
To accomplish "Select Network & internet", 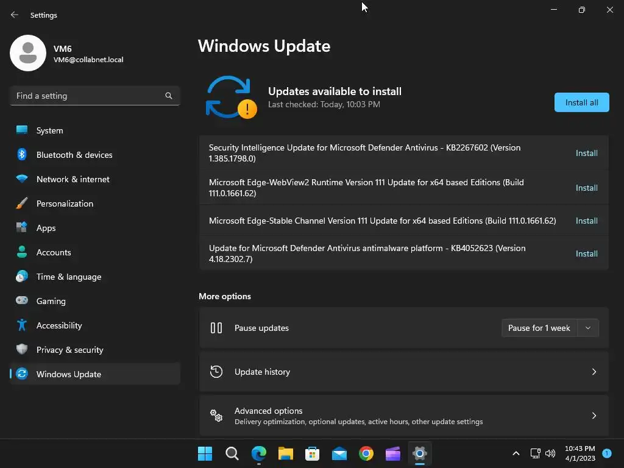I will [95, 179].
